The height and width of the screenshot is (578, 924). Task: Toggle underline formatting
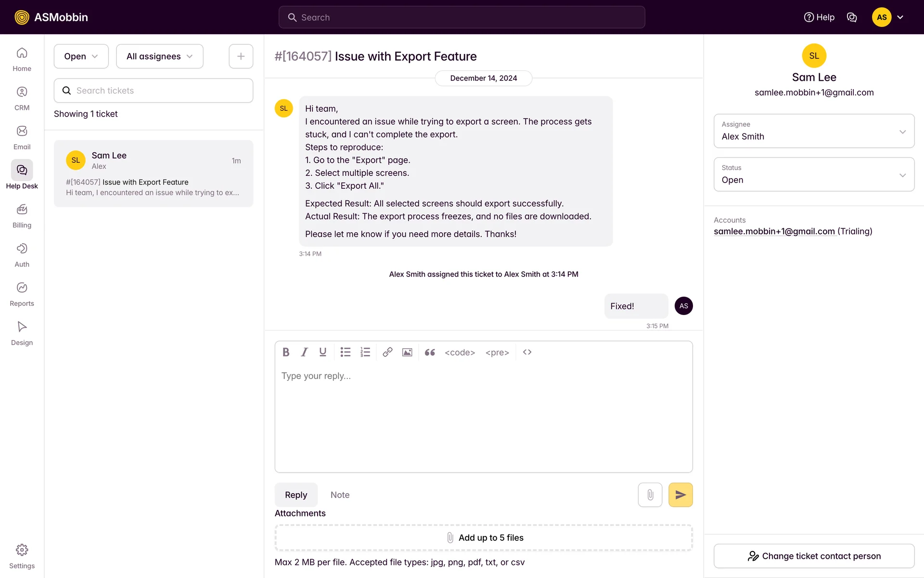coord(323,352)
